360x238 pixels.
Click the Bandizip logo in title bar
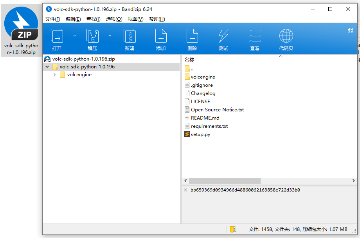click(x=49, y=9)
